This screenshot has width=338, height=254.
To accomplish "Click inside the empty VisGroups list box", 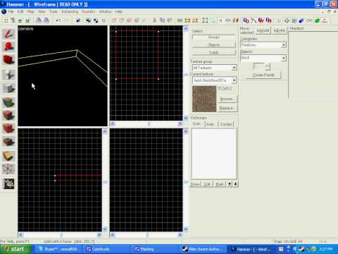I will pos(214,153).
